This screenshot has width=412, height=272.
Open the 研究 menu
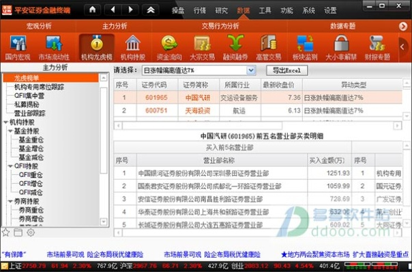(x=221, y=10)
